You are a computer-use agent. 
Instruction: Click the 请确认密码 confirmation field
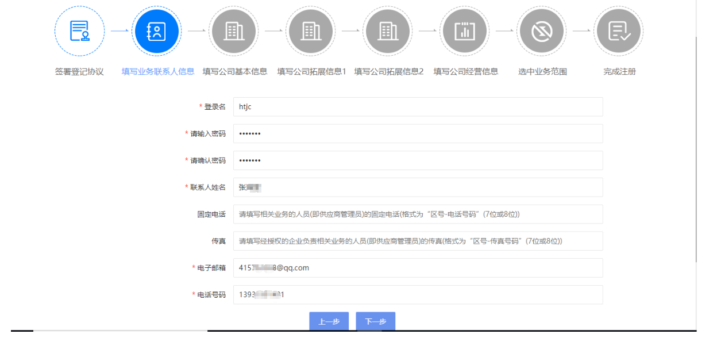[418, 160]
